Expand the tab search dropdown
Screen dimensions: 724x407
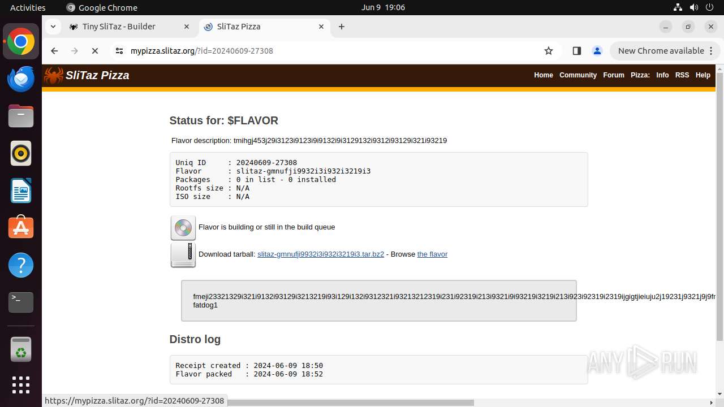click(x=53, y=27)
